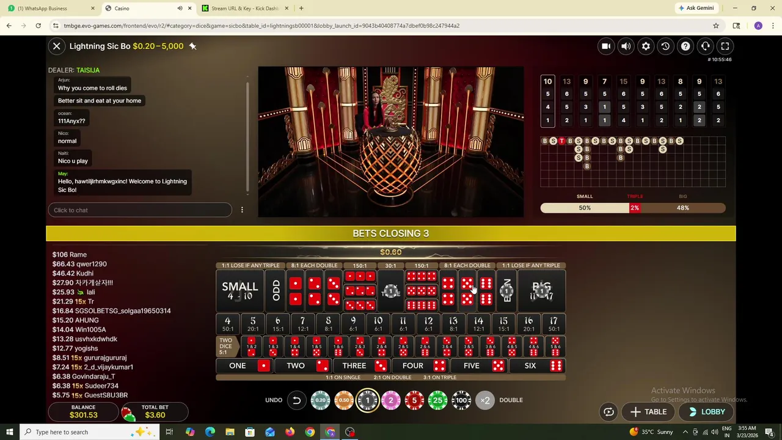Select the 0.20 chip
The image size is (782, 440).
320,400
